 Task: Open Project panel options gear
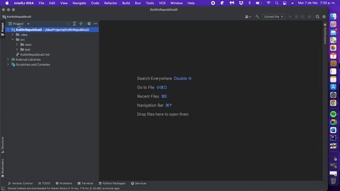pyautogui.click(x=89, y=23)
